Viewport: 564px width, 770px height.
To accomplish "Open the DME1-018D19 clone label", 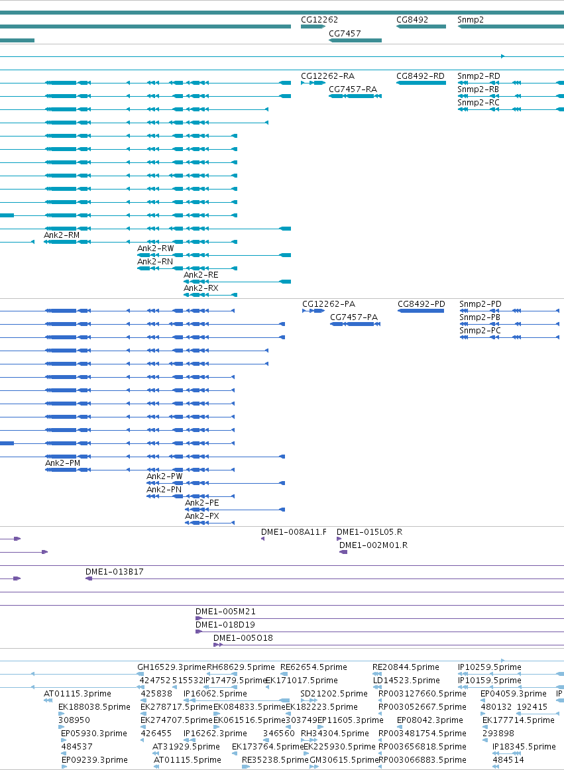I will tap(225, 625).
